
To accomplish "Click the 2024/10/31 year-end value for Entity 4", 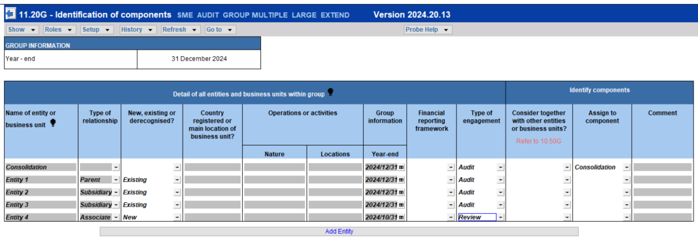I will pyautogui.click(x=381, y=217).
